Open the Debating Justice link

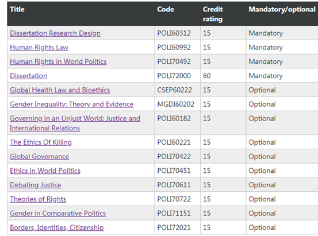pyautogui.click(x=36, y=185)
